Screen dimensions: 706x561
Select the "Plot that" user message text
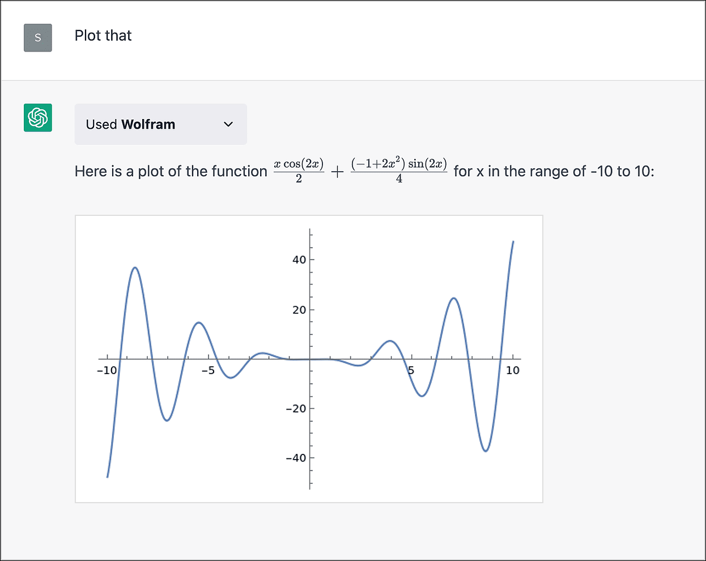tap(103, 36)
